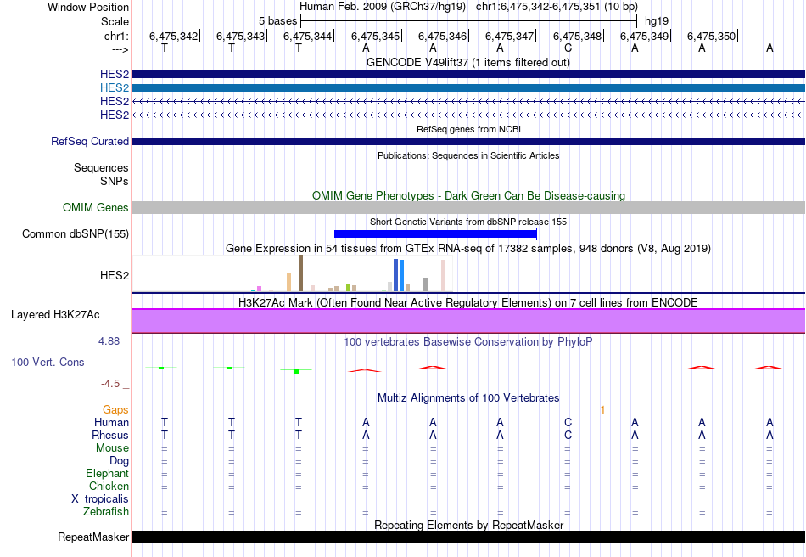Select the Mouse alignment row label
806x557 pixels.
click(x=112, y=448)
